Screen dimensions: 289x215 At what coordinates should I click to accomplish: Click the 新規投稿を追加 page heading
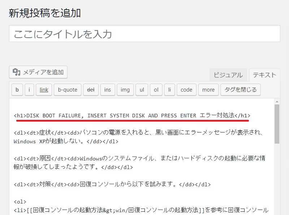(x=45, y=13)
